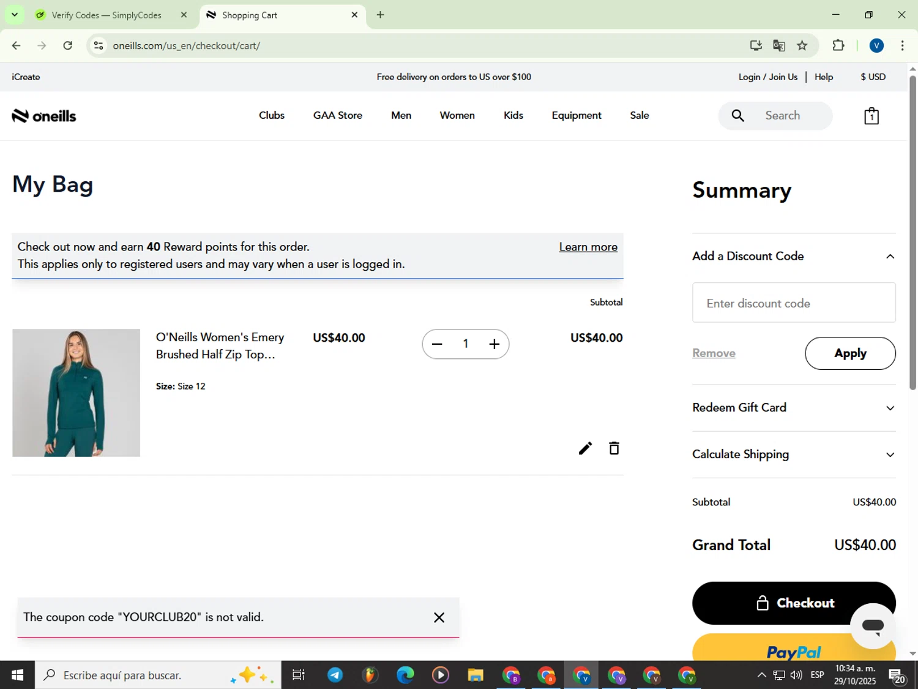Open Chrome three-dot menu
The width and height of the screenshot is (918, 689).
point(902,45)
